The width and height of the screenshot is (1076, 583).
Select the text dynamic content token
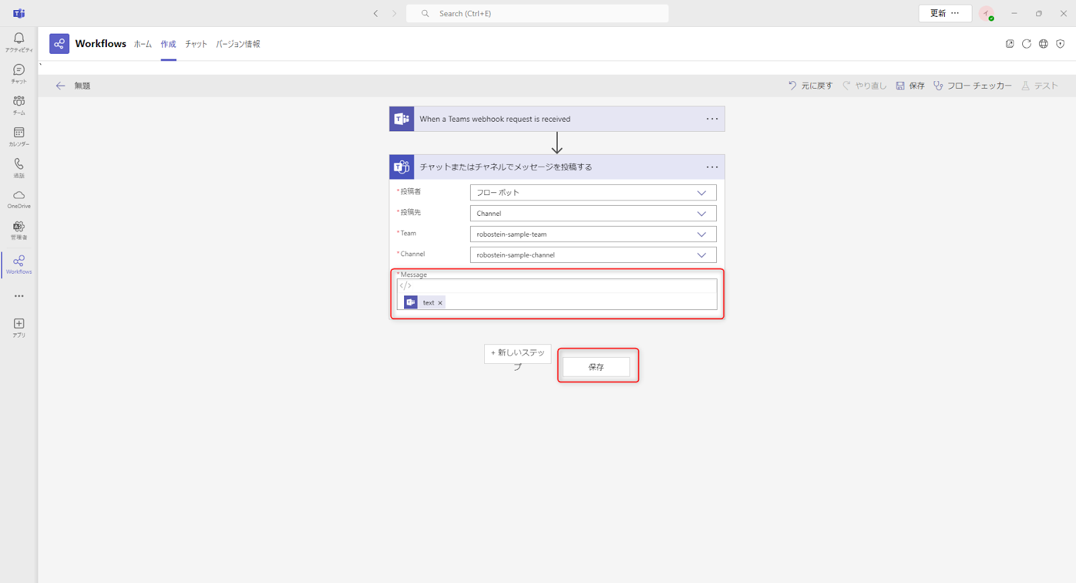pos(424,303)
